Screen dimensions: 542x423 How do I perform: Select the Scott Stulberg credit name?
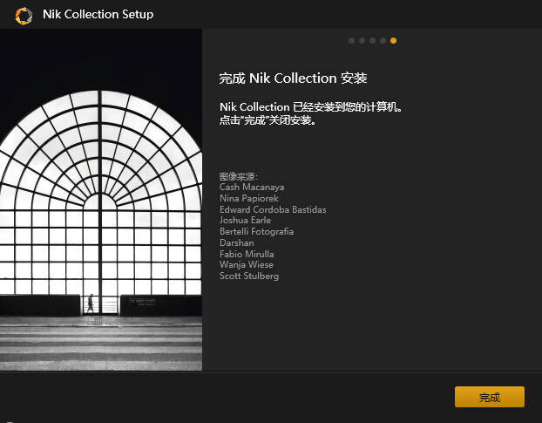point(249,276)
